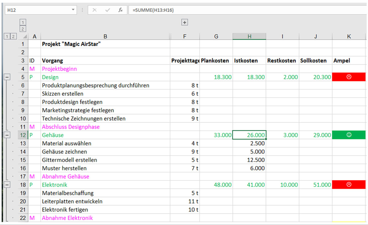Image resolution: width=368 pixels, height=225 pixels.
Task: Select row 12 header
Action: point(23,135)
